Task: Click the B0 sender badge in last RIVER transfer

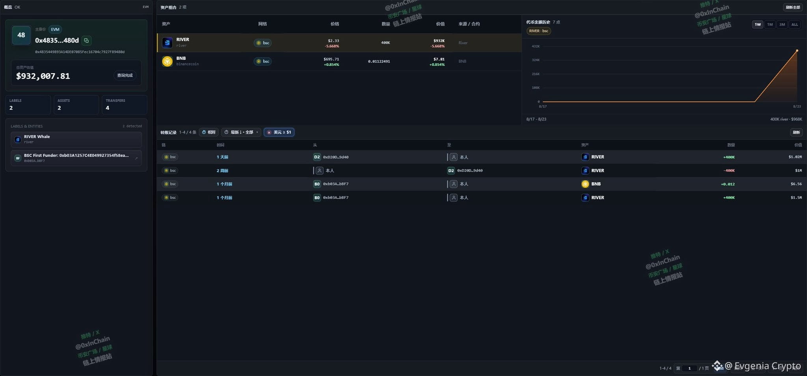Action: [x=317, y=198]
